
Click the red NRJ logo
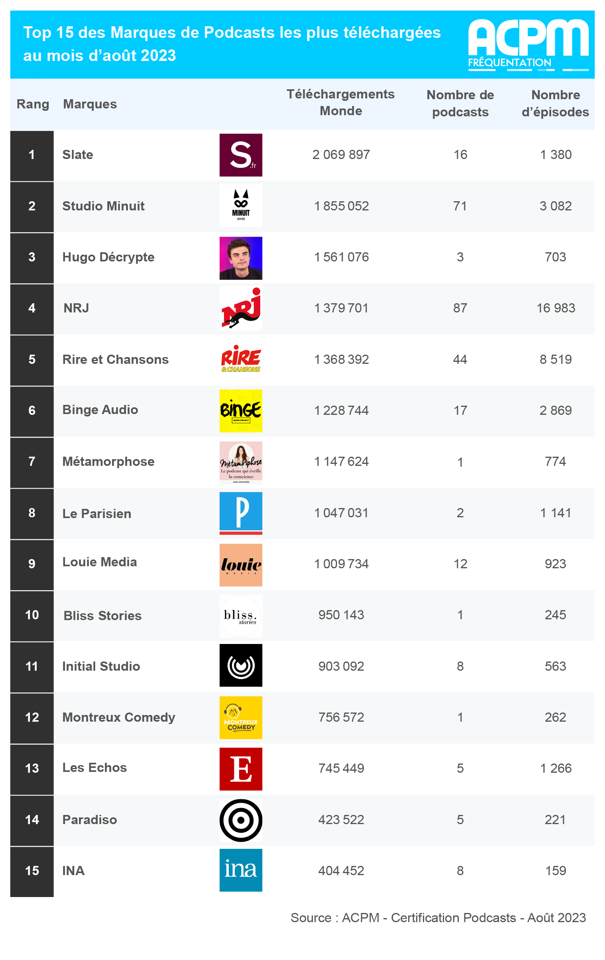[x=240, y=308]
